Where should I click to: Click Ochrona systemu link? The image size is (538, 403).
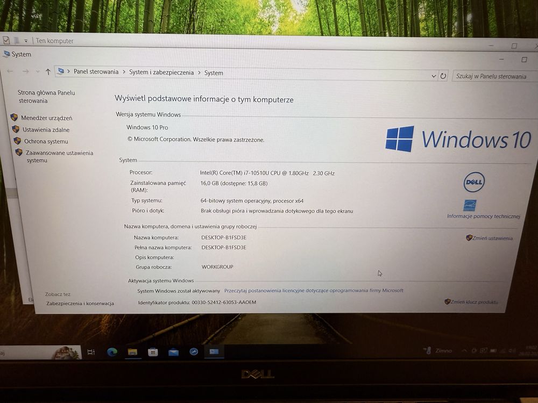[46, 141]
